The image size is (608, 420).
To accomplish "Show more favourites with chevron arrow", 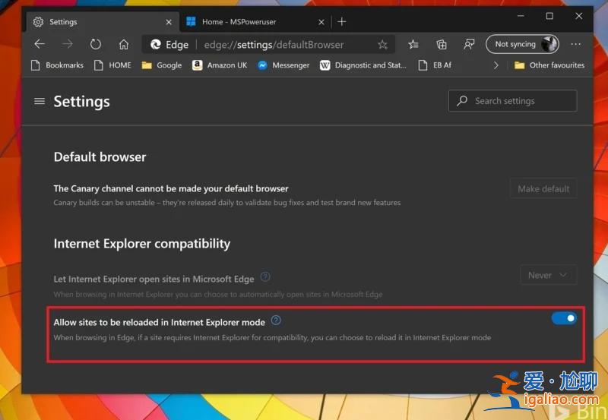I will point(496,65).
